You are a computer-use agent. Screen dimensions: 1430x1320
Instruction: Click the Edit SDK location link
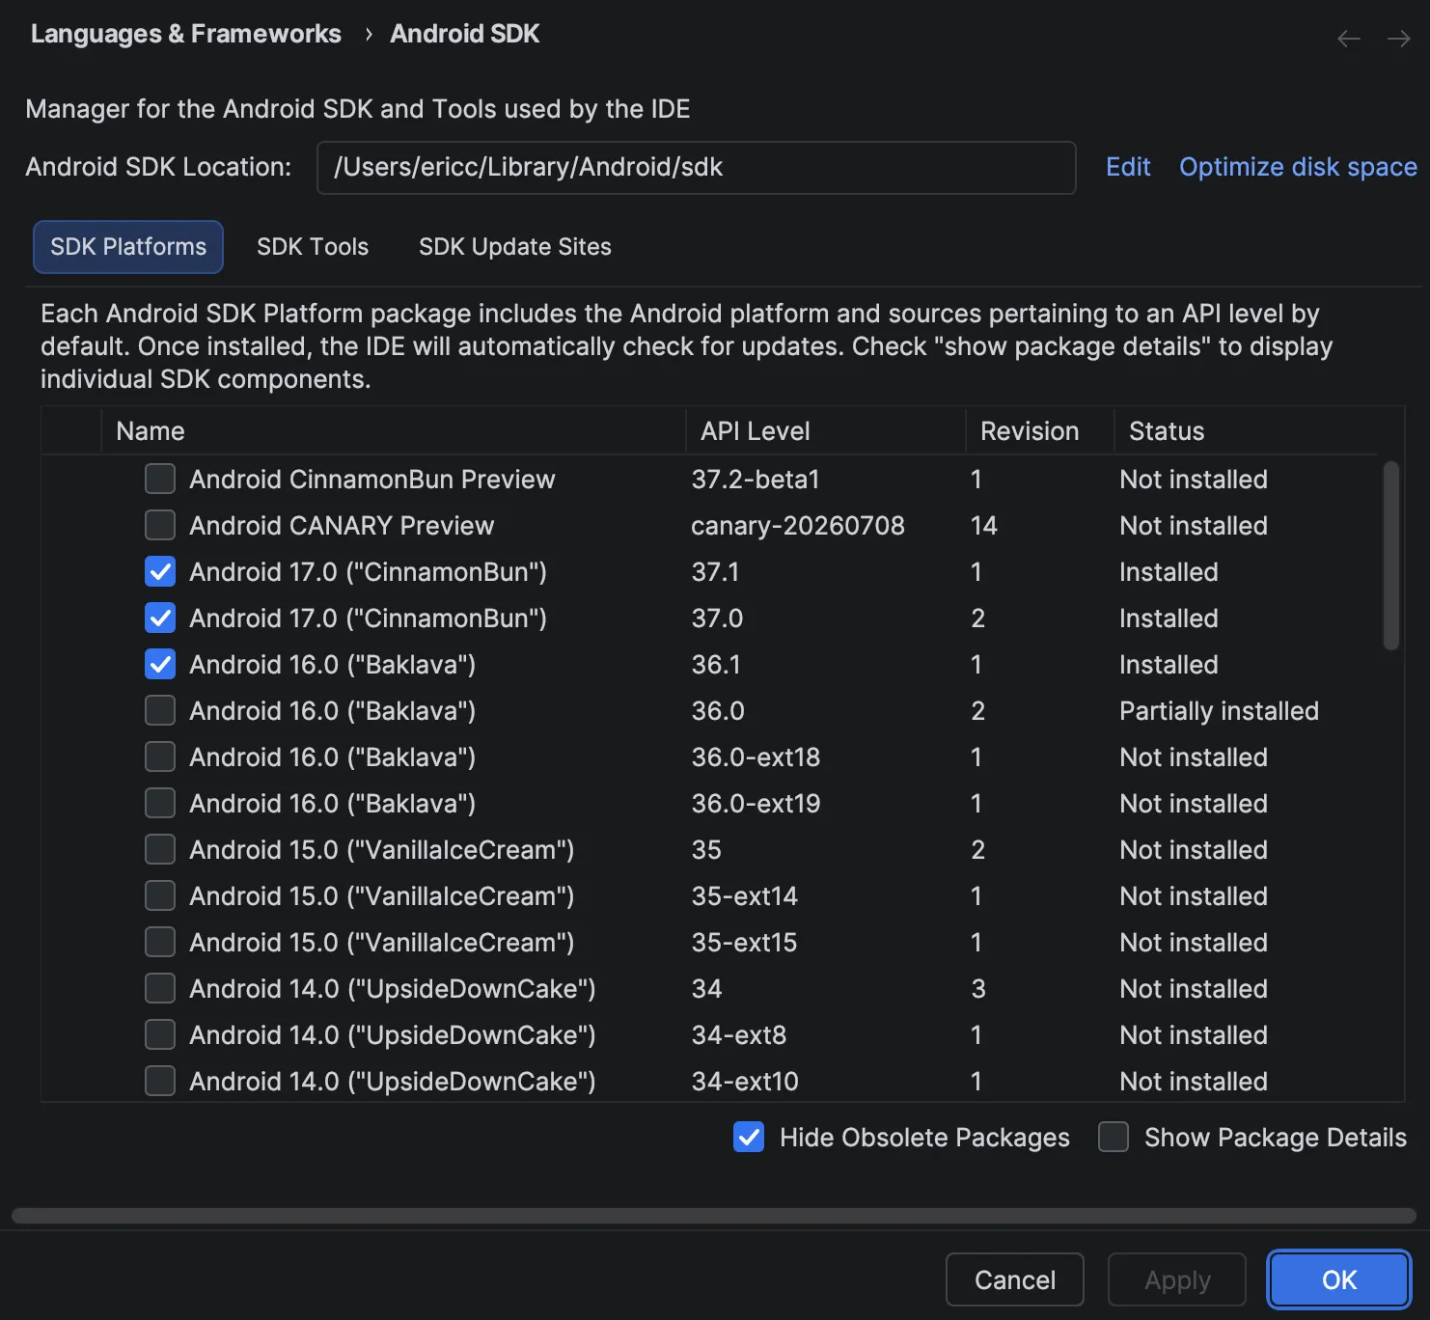coord(1128,167)
